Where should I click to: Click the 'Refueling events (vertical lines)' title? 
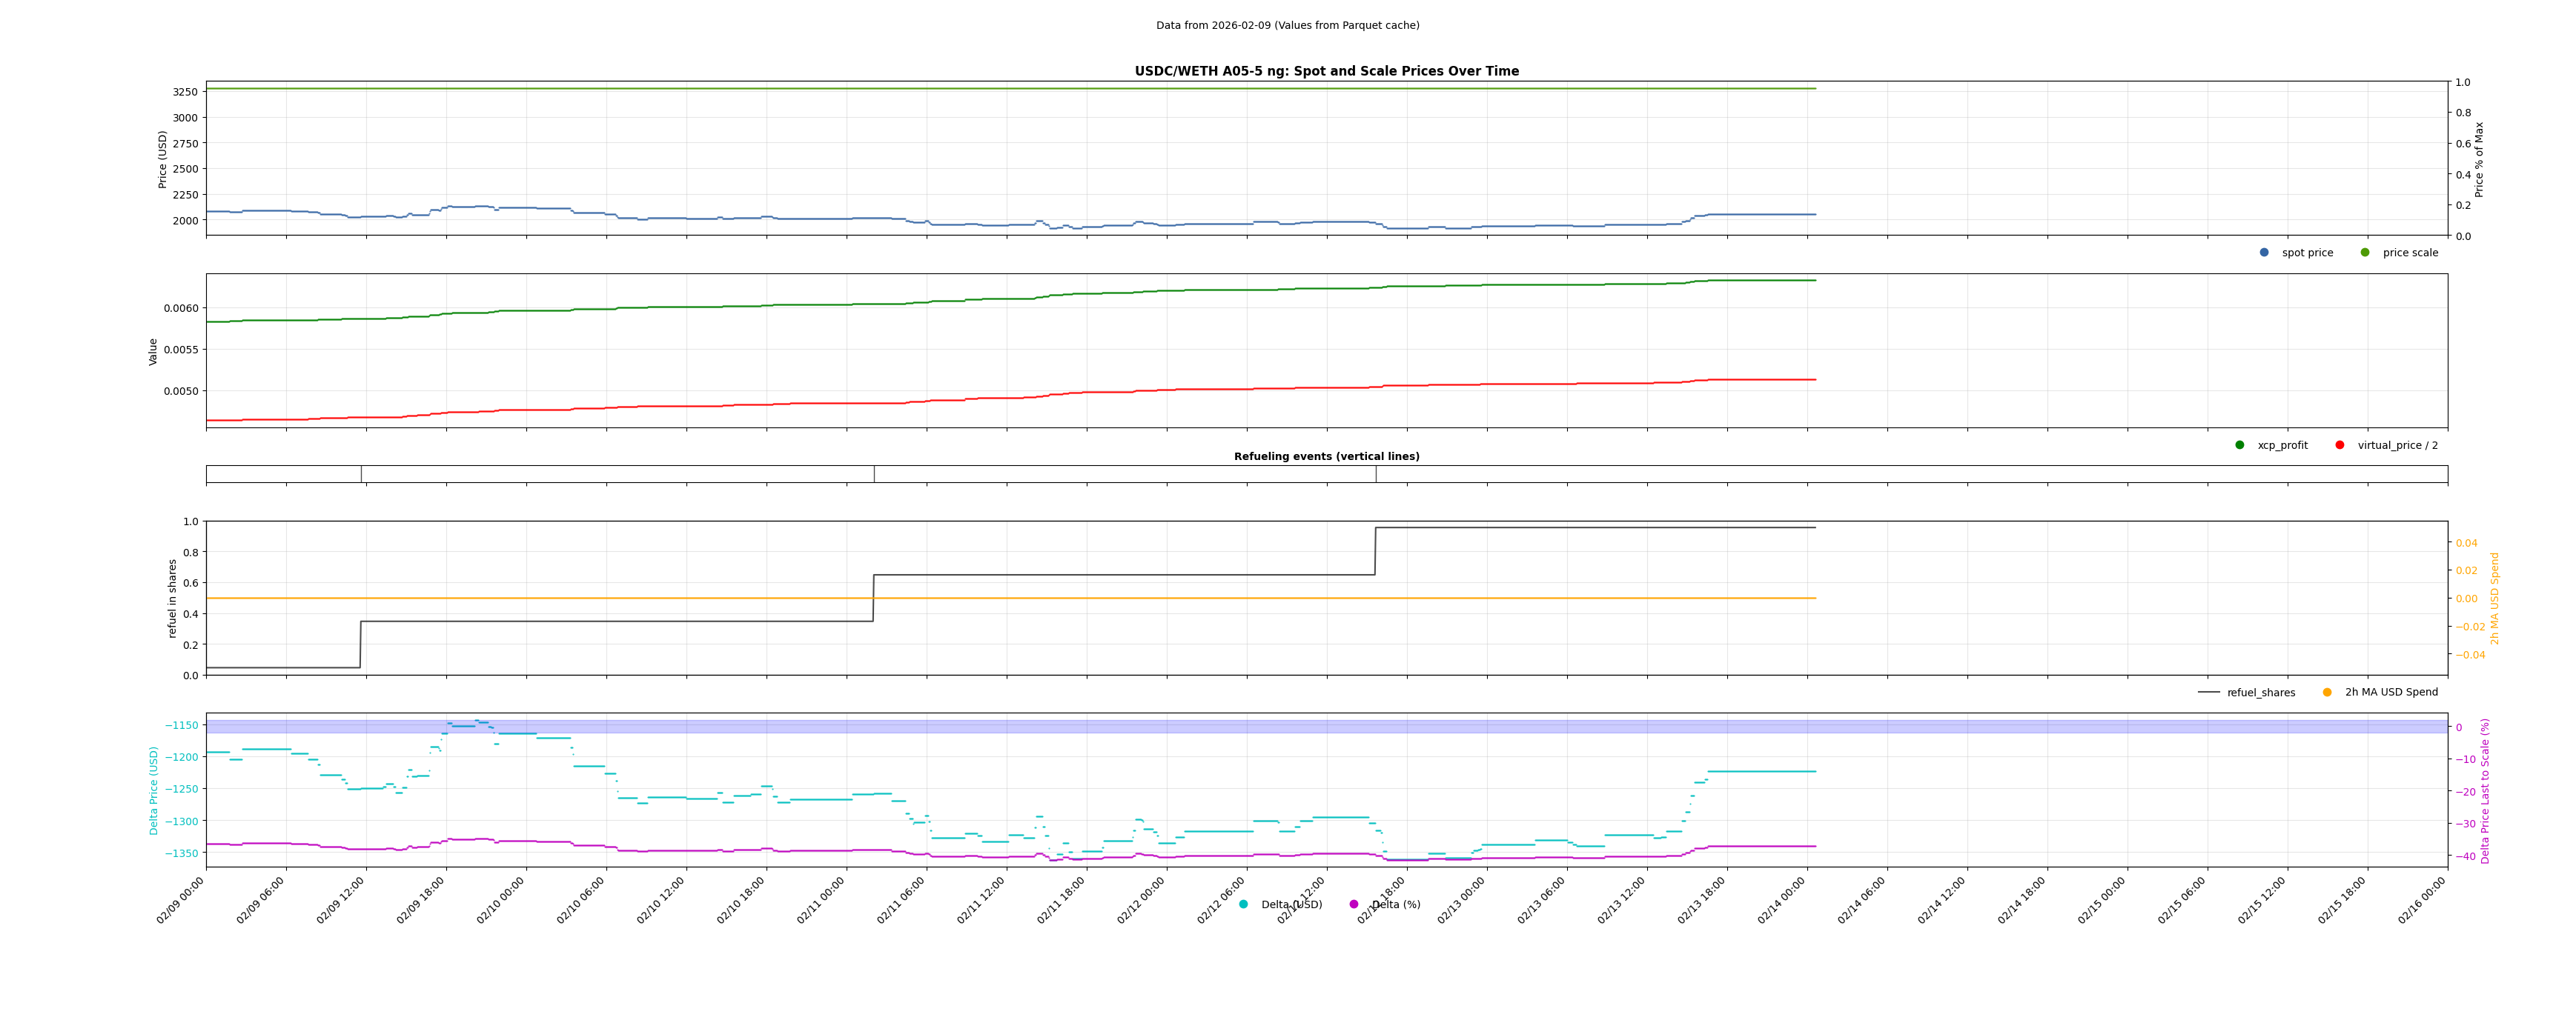[1326, 456]
